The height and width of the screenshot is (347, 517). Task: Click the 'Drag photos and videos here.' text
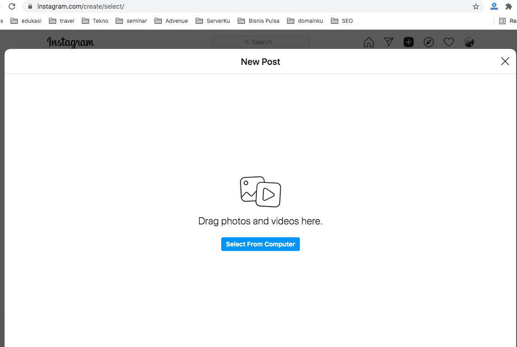pos(261,221)
